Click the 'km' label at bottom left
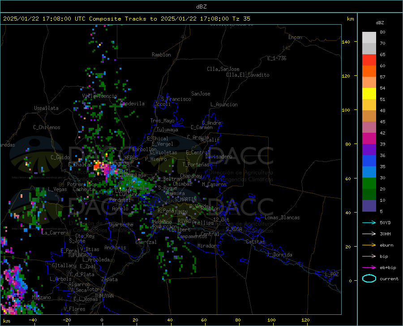This screenshot has width=403, height=326. pyautogui.click(x=6, y=321)
